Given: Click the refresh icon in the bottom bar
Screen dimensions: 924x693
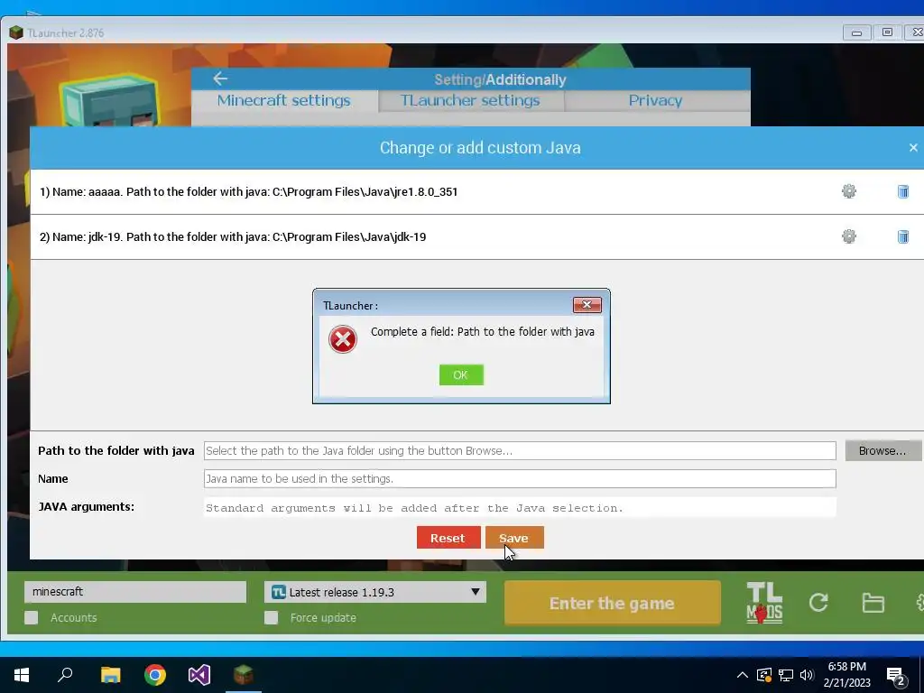Looking at the screenshot, I should coord(818,602).
